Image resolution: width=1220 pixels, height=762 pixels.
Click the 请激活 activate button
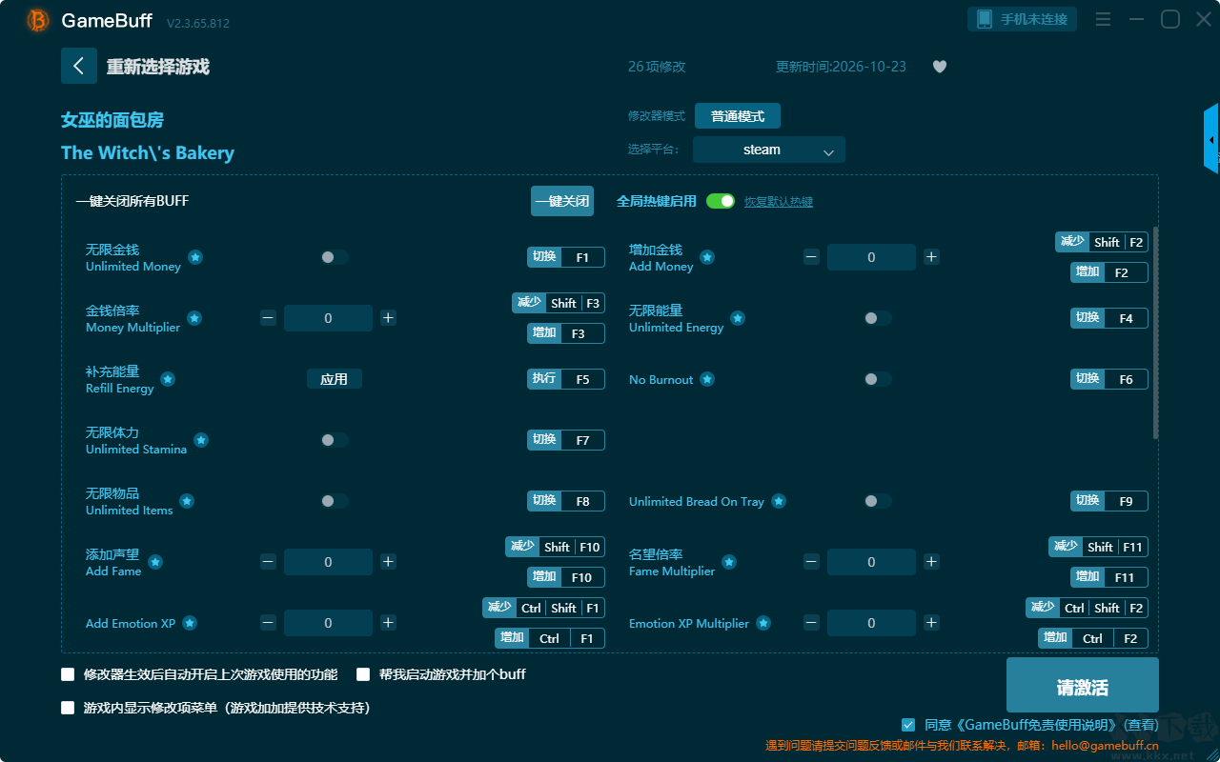click(x=1083, y=685)
